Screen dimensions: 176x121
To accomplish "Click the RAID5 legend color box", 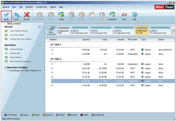I will [x=82, y=115].
